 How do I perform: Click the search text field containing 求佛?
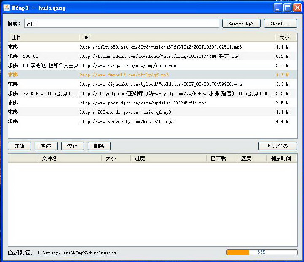point(122,24)
